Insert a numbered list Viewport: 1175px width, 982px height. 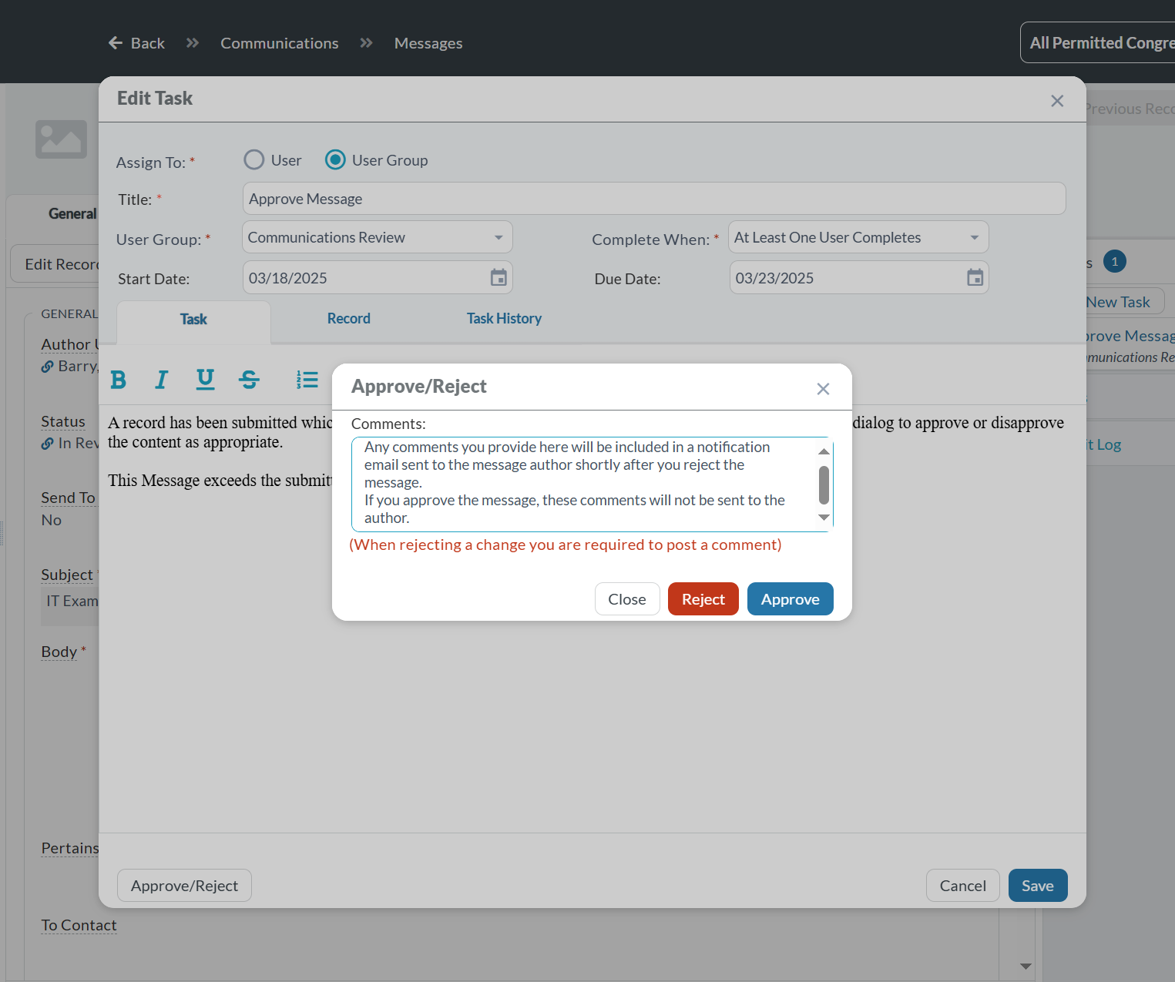(307, 380)
